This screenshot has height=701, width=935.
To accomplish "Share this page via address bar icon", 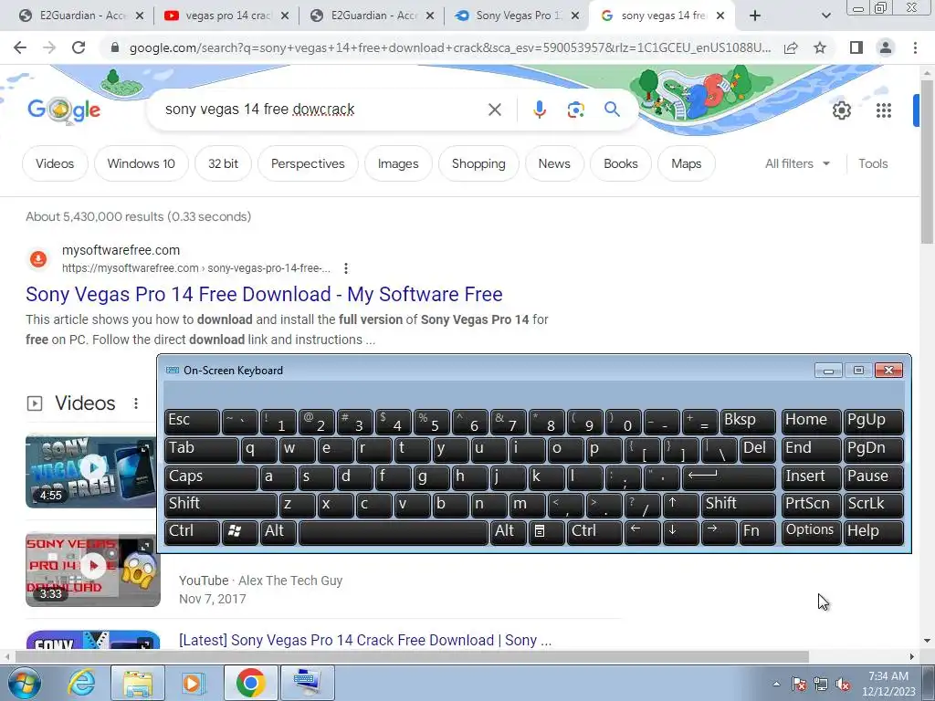I will tap(791, 47).
